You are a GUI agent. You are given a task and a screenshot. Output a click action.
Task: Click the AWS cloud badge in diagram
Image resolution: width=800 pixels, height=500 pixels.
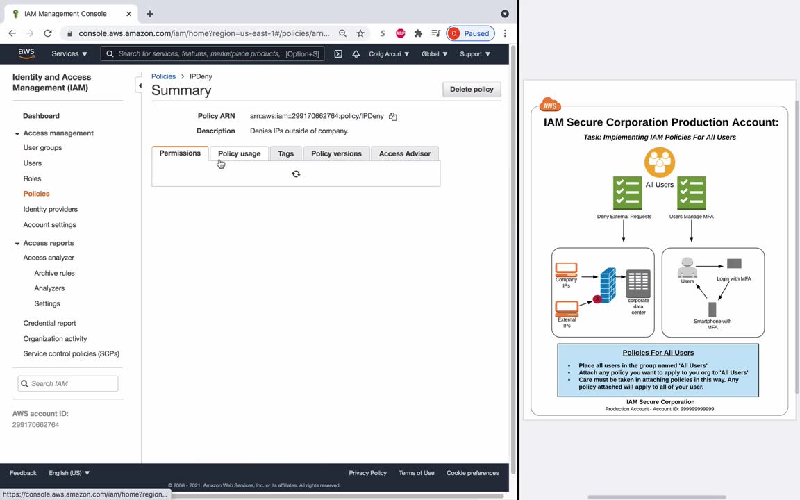point(549,104)
